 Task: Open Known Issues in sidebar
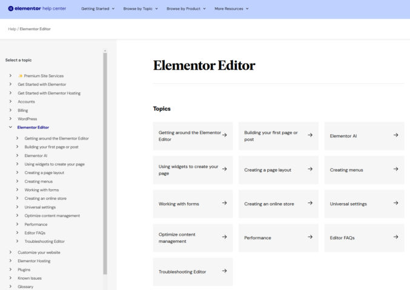(30, 279)
